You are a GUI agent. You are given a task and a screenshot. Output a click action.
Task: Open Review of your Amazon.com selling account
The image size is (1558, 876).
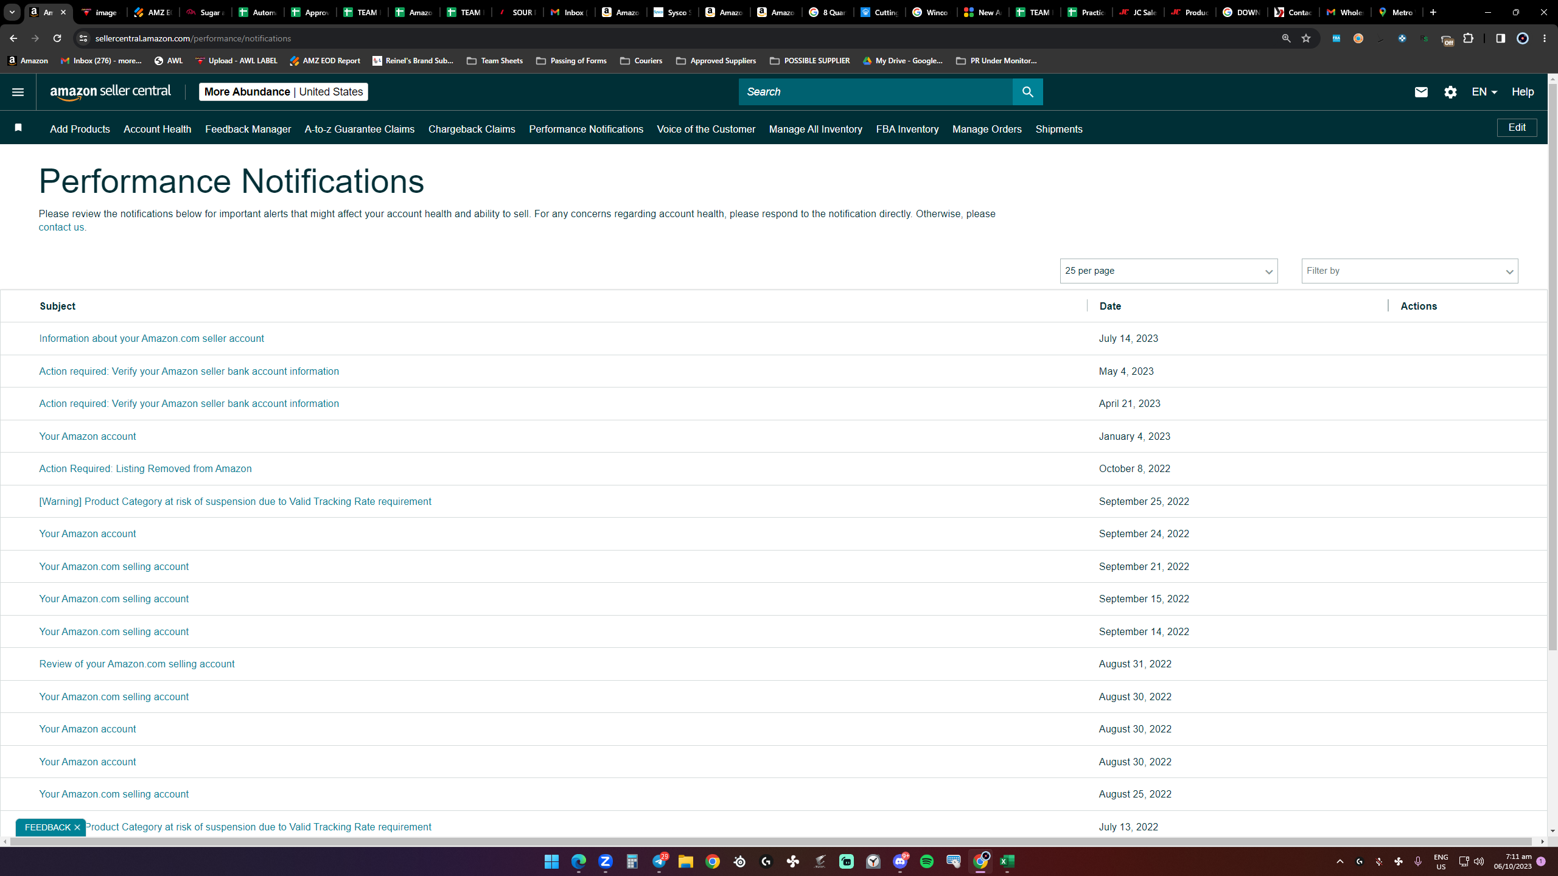coord(136,664)
